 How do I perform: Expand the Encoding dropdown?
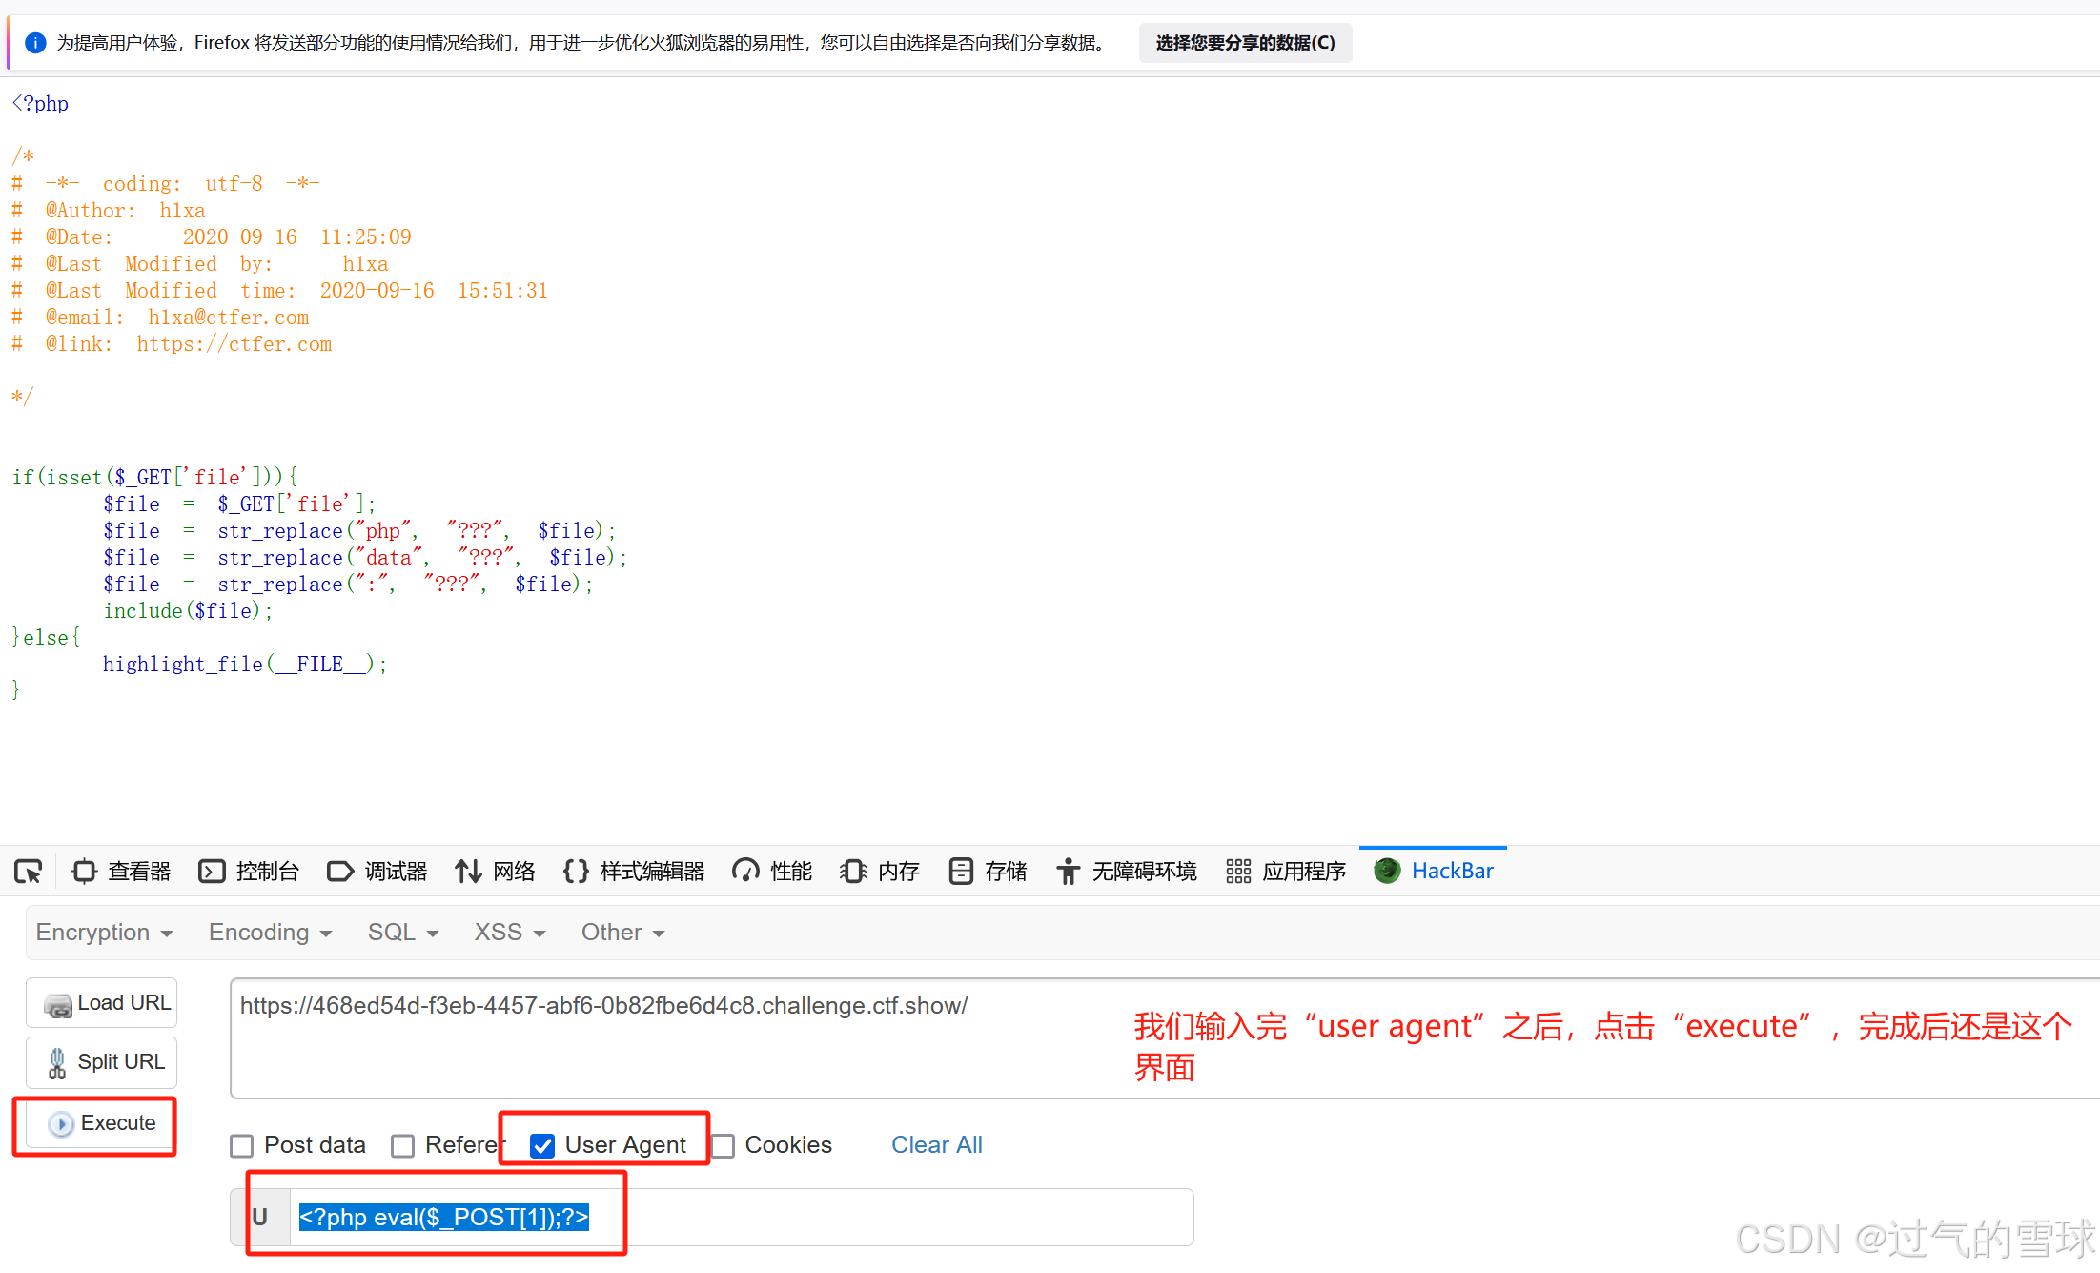(270, 932)
